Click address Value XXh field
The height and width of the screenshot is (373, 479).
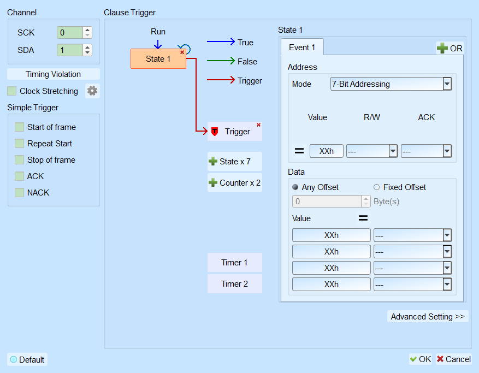326,151
